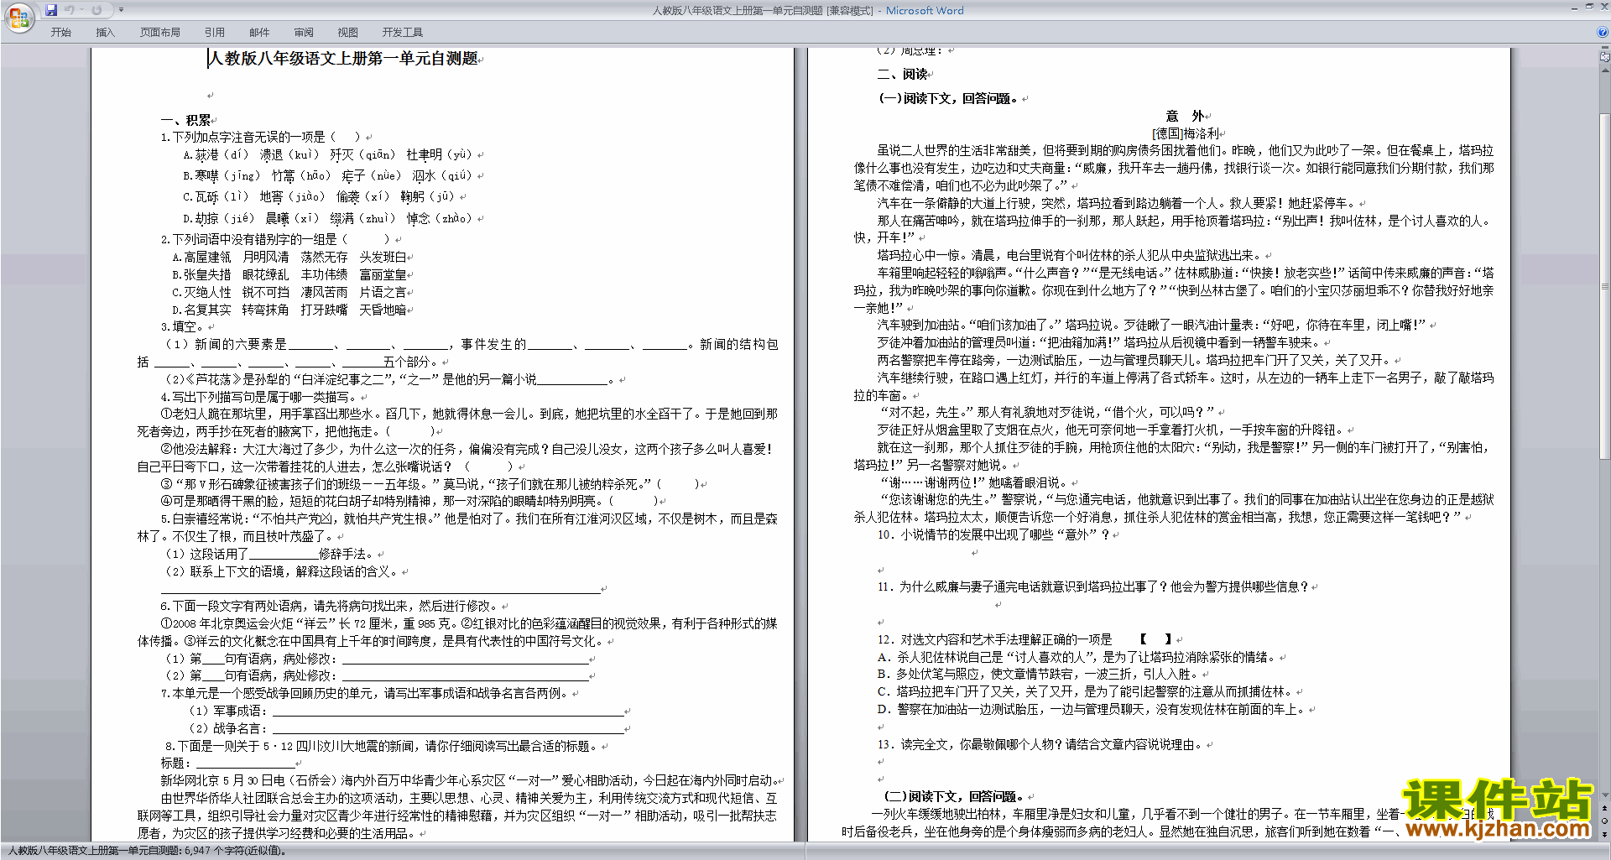Image resolution: width=1611 pixels, height=860 pixels.
Task: Open the 视图 ribbon tab
Action: tap(347, 33)
